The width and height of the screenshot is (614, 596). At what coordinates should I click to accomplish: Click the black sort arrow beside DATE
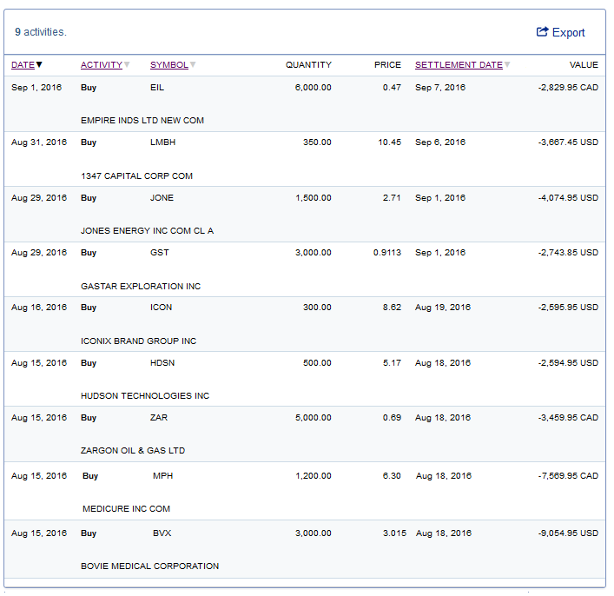tap(39, 65)
